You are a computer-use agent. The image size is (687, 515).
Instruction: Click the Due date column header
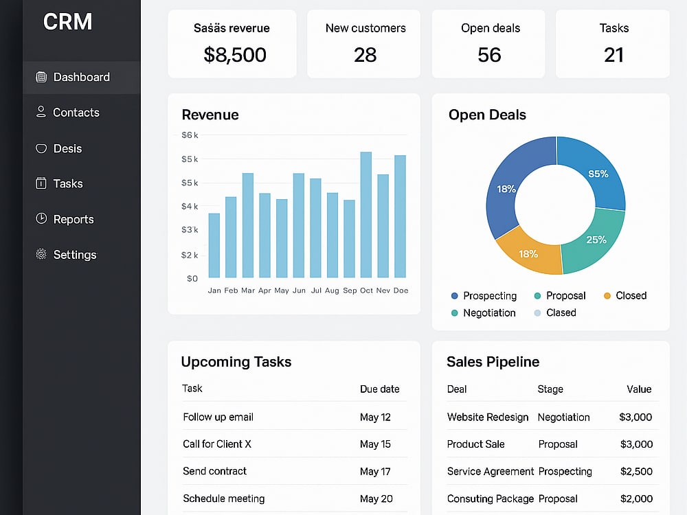tap(379, 389)
